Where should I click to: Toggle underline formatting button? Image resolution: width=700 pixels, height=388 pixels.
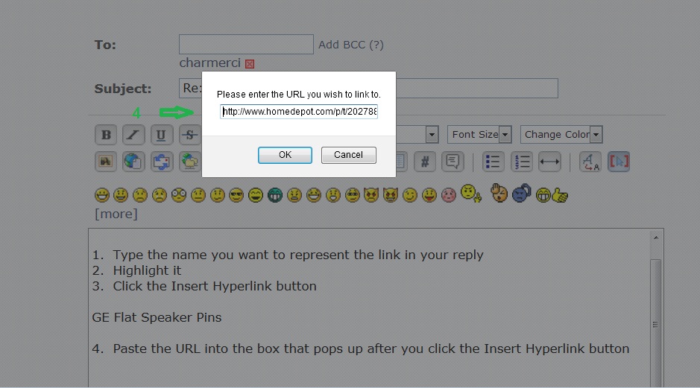(x=161, y=135)
